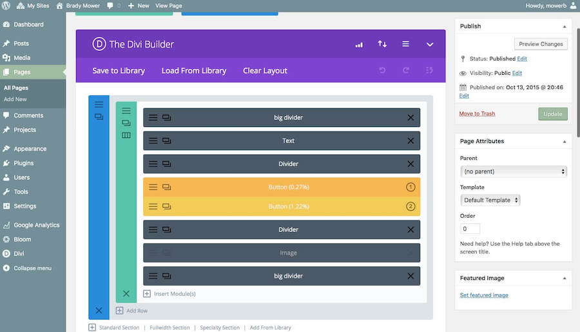The height and width of the screenshot is (332, 580).
Task: Collapse the Divi Builder with the chevron
Action: pyautogui.click(x=429, y=44)
